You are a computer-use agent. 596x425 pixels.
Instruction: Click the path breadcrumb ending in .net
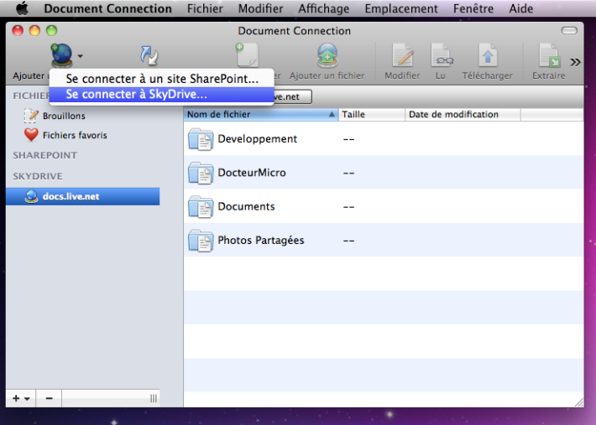point(293,96)
